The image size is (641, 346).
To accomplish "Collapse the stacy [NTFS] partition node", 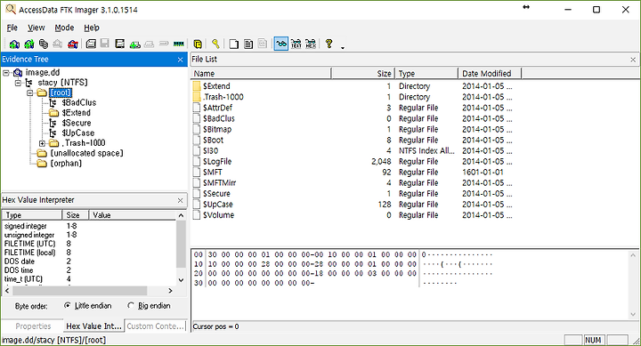I will point(18,83).
